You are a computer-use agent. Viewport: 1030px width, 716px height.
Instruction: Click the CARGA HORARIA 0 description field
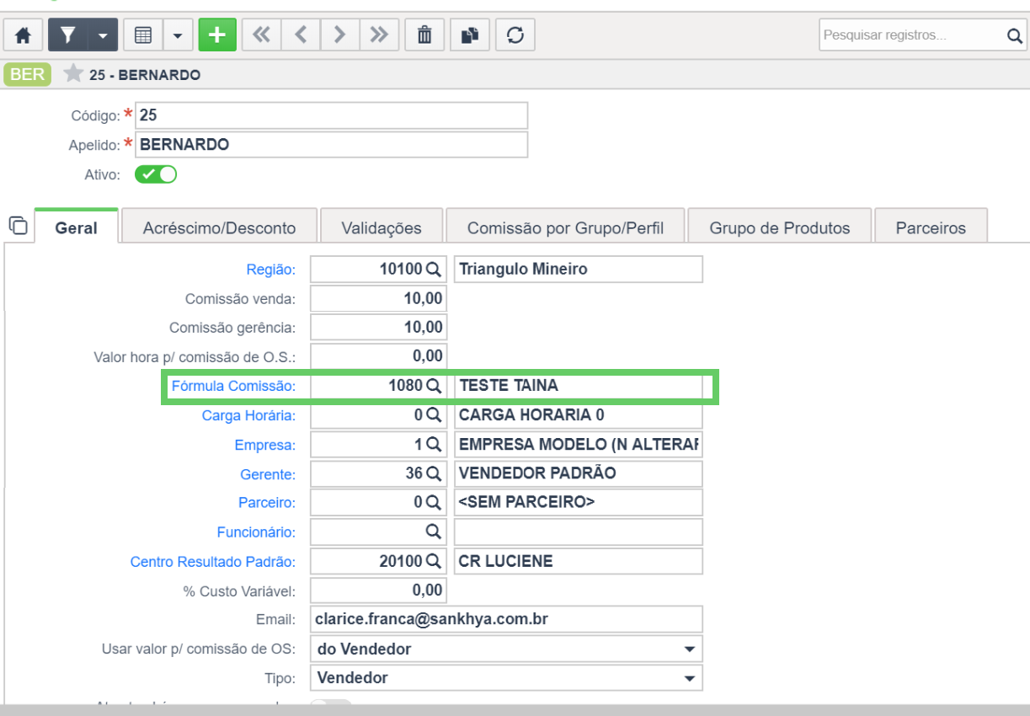tap(578, 415)
